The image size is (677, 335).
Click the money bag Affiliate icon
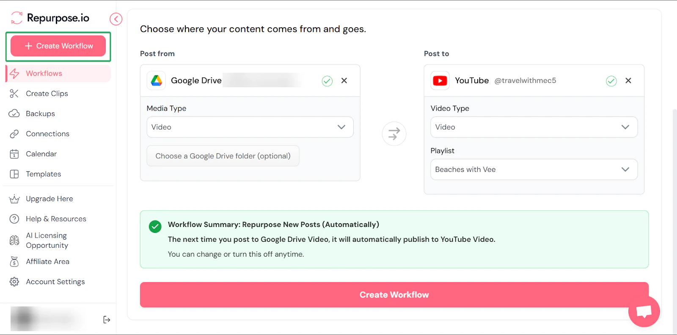click(14, 262)
